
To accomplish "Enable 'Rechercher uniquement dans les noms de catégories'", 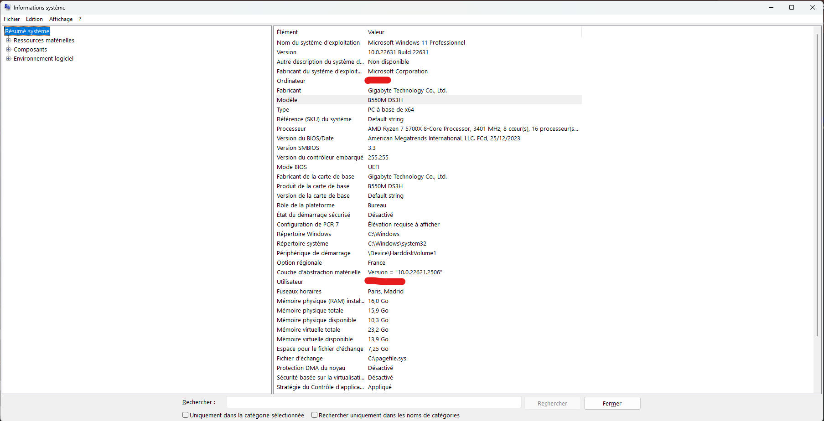I will 314,415.
